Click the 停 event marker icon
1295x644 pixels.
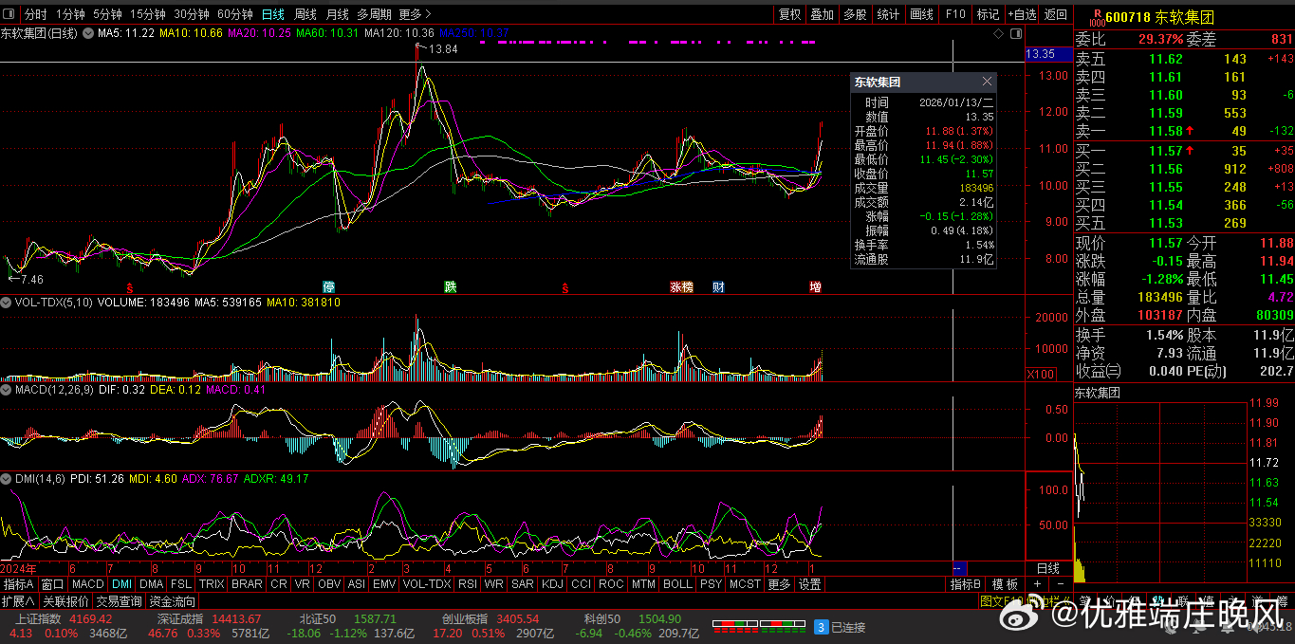pyautogui.click(x=329, y=286)
